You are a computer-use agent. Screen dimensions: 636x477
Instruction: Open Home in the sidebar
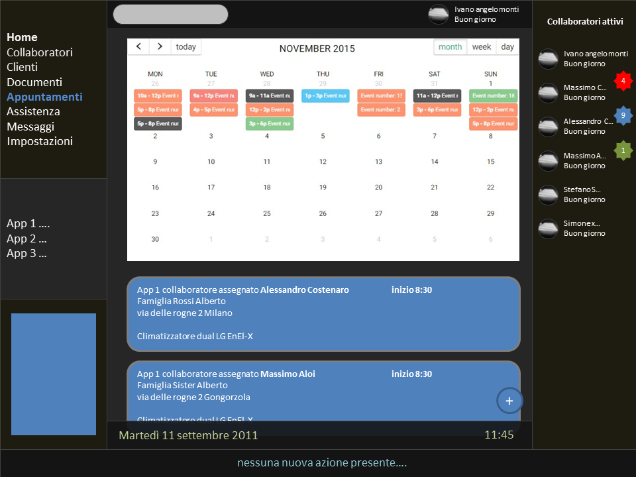tap(22, 37)
